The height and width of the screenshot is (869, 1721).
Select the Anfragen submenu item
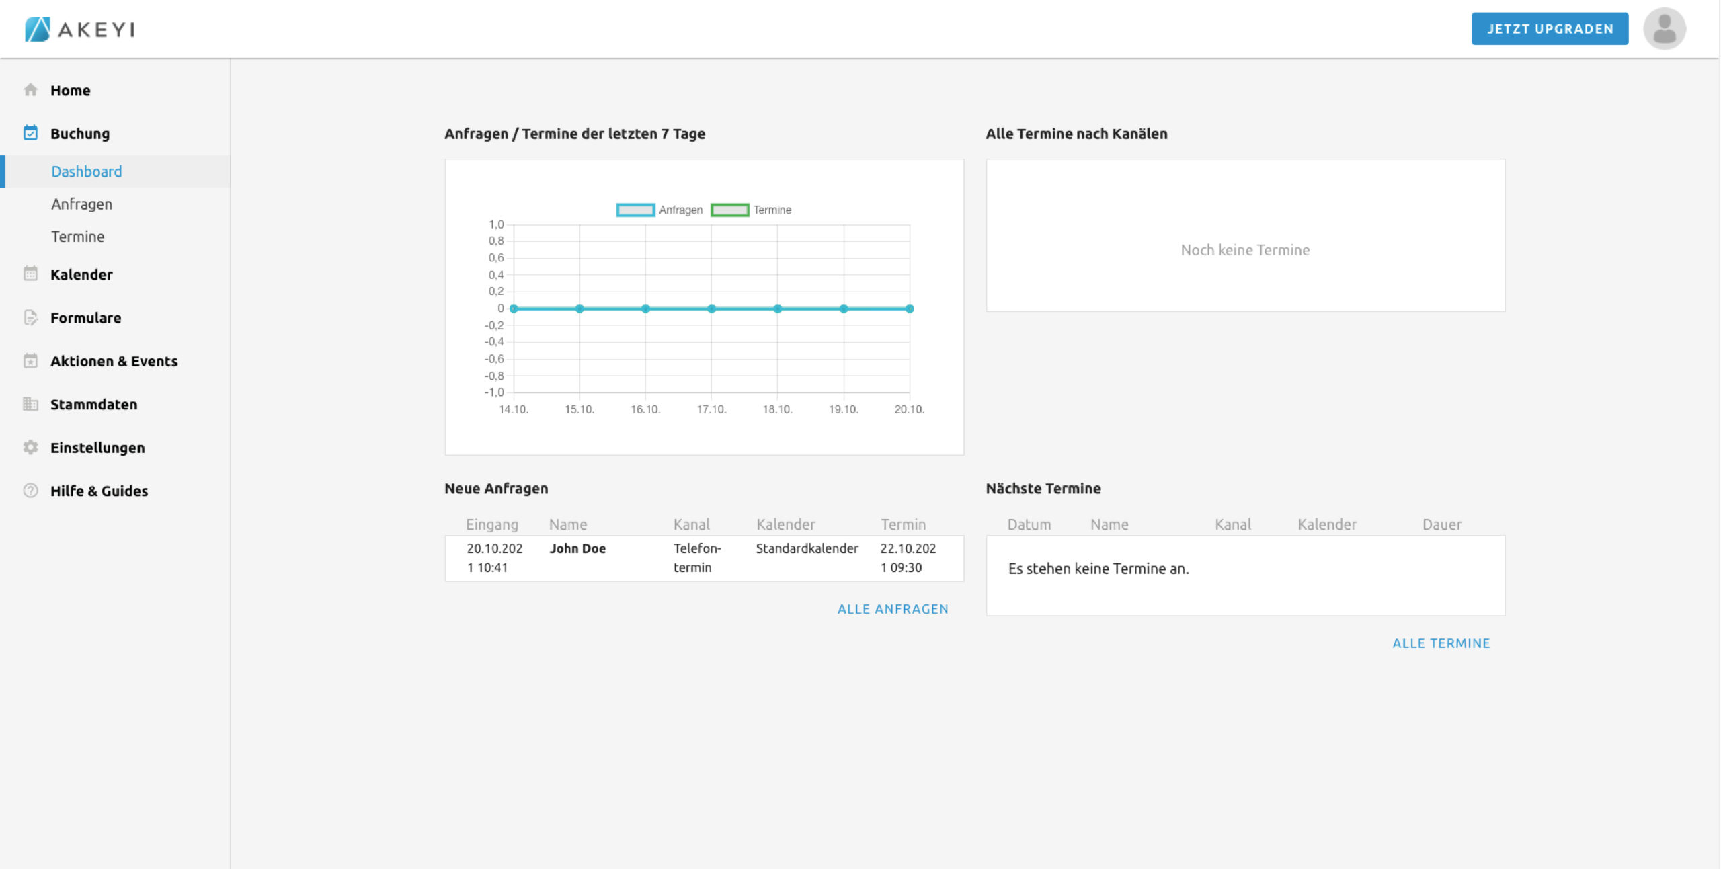(82, 204)
